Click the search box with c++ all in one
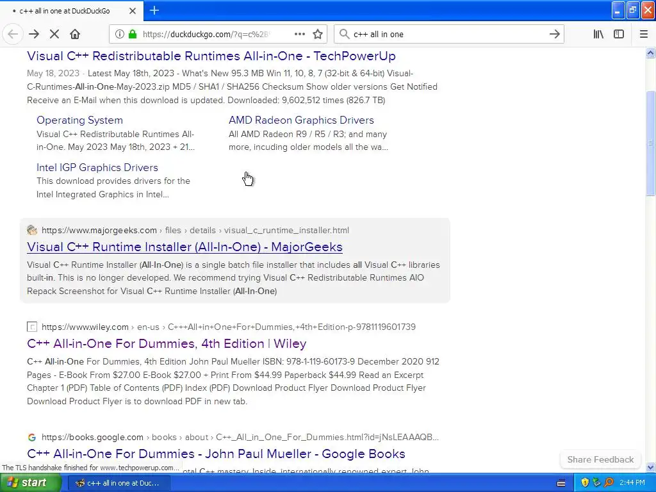This screenshot has width=656, height=492. [x=448, y=35]
